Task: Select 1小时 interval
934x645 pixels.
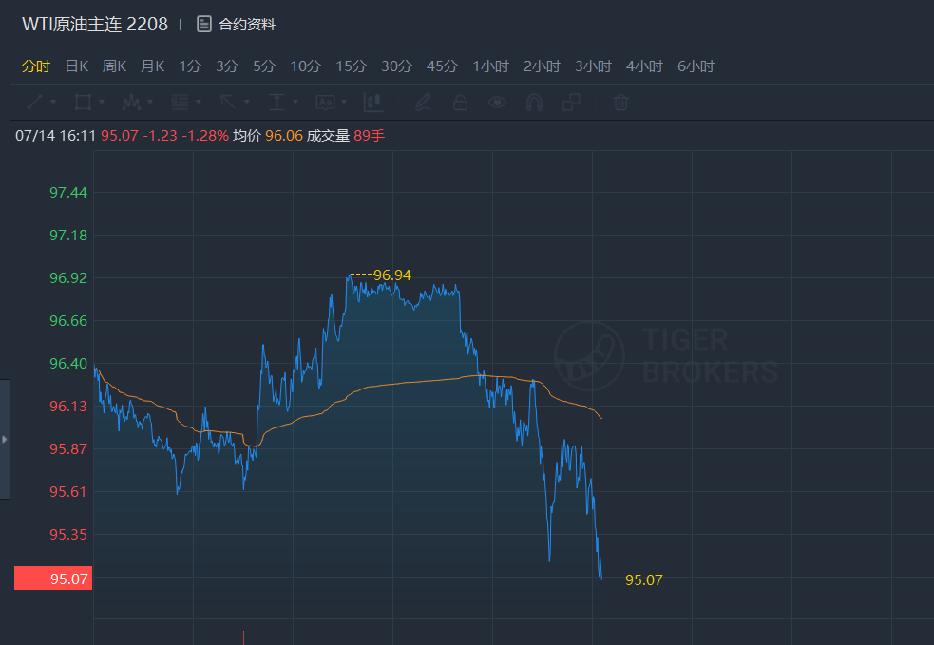Action: pyautogui.click(x=491, y=66)
